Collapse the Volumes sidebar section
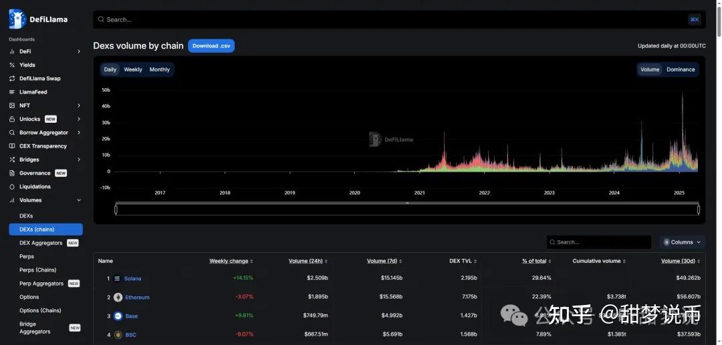The height and width of the screenshot is (345, 722). tap(79, 200)
